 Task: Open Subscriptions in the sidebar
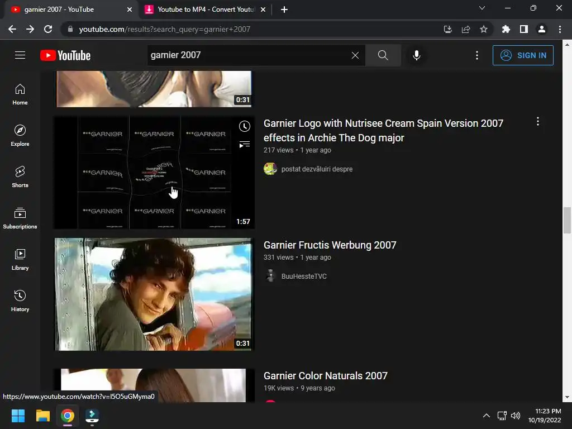(20, 218)
